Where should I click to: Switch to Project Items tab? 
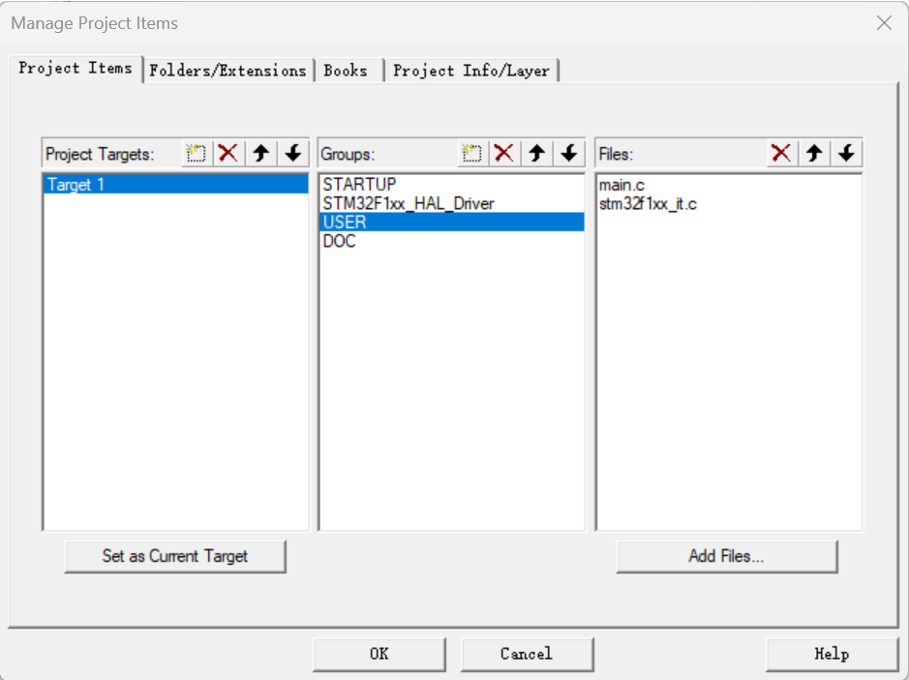76,69
